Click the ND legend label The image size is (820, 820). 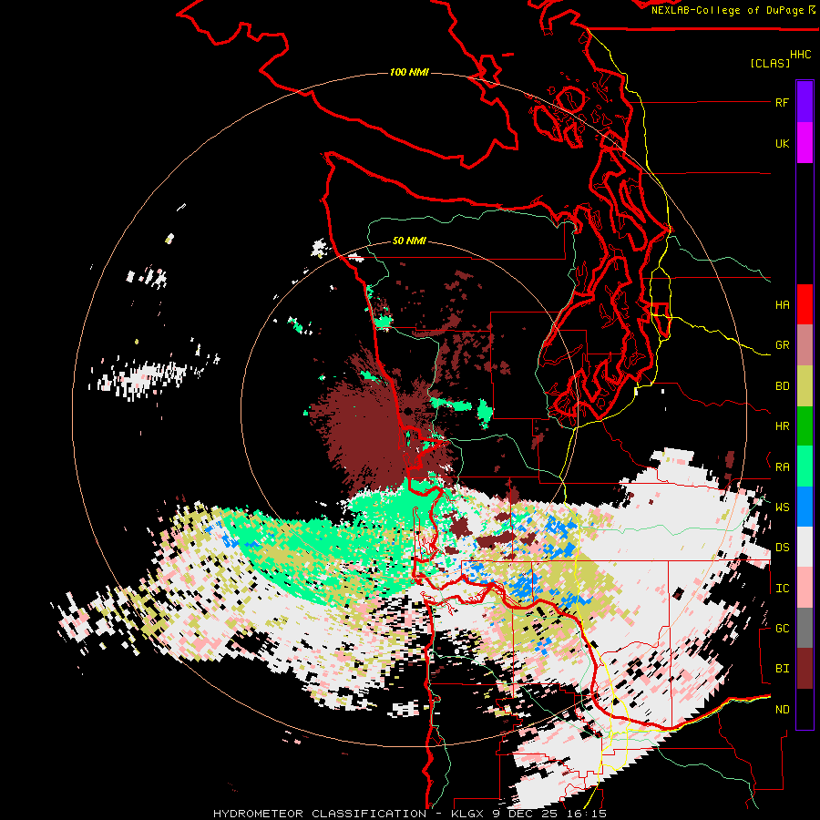[x=782, y=709]
